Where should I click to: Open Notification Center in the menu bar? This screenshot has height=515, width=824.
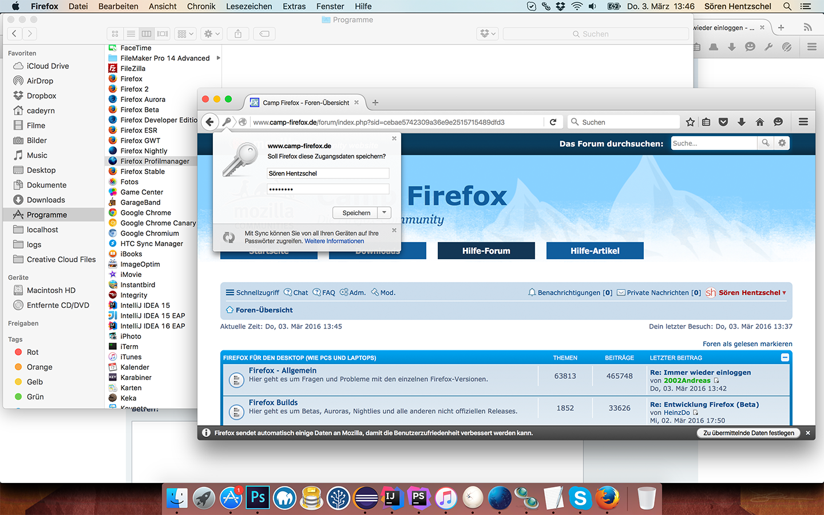click(806, 6)
